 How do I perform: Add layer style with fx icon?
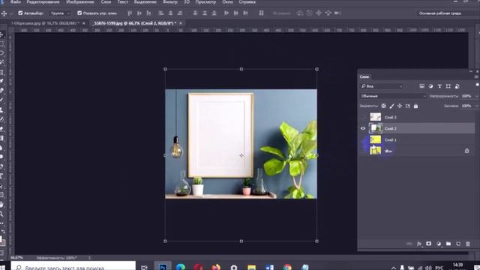[419, 244]
